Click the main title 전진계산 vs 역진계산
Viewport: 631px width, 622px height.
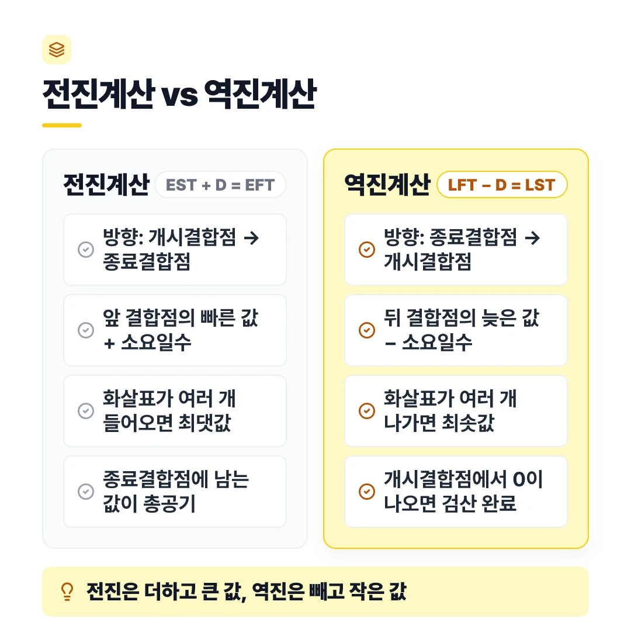coord(179,94)
